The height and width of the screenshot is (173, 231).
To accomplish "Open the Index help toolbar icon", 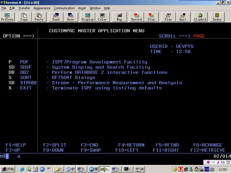I will [217, 17].
